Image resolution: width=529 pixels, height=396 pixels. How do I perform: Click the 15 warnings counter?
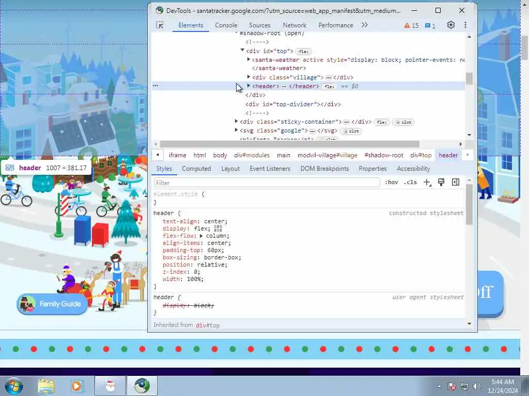(x=411, y=25)
